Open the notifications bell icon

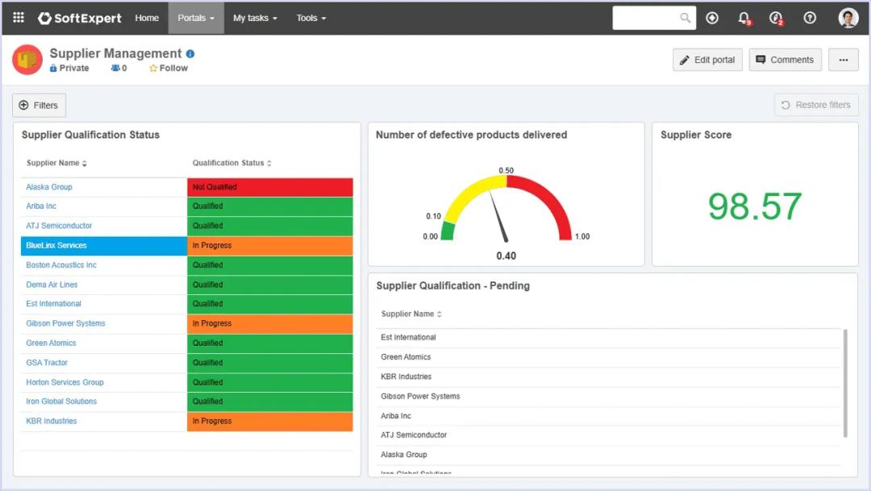pos(744,18)
